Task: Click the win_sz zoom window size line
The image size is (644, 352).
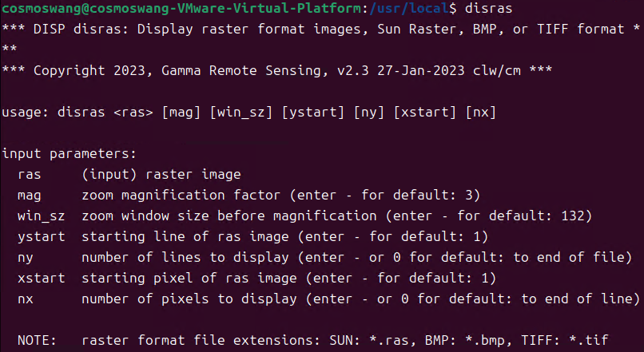Action: point(304,216)
